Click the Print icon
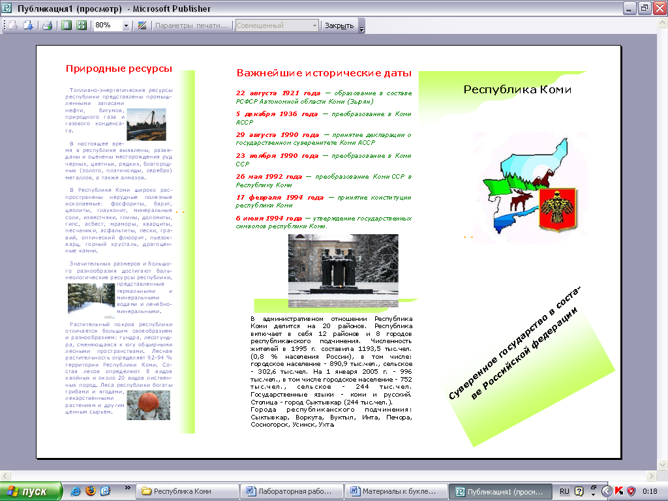This screenshot has height=501, width=668. coord(47,25)
